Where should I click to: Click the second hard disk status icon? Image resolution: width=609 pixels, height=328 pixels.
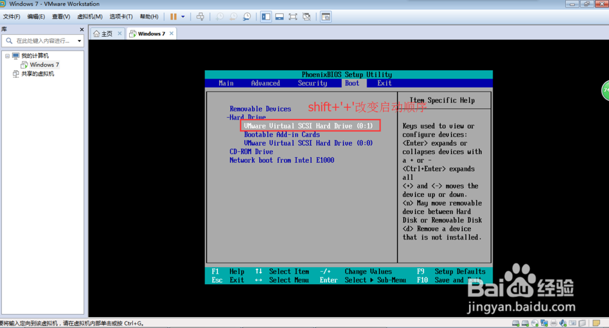pos(525,323)
